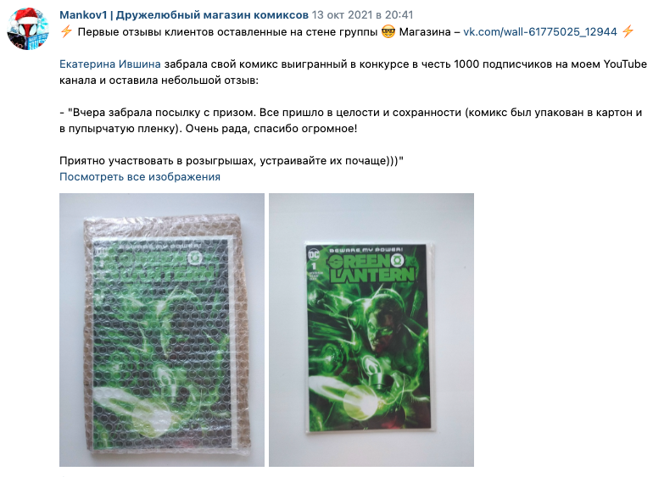Open the Mankov1 group avatar with Santa hat

tap(28, 29)
